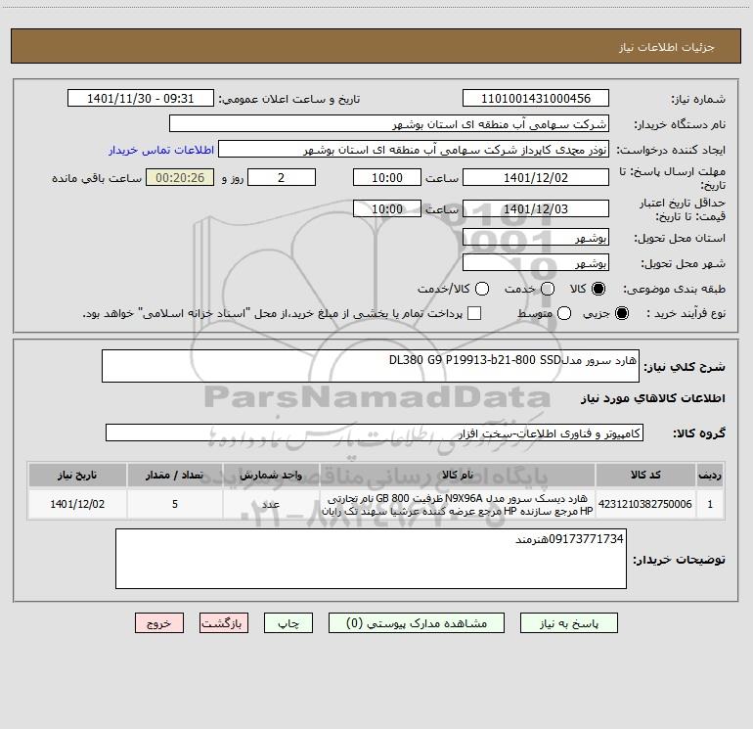Click the response deadline date 1401/12/02 field
Image resolution: width=753 pixels, height=729 pixels.
[536, 177]
